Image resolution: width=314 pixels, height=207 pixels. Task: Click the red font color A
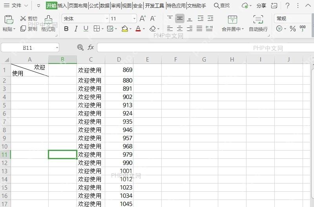[138, 29]
